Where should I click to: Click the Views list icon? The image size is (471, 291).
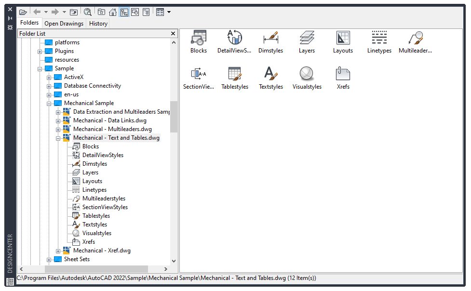(x=160, y=13)
